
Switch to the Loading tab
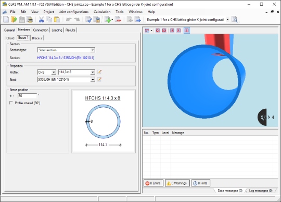(x=57, y=30)
